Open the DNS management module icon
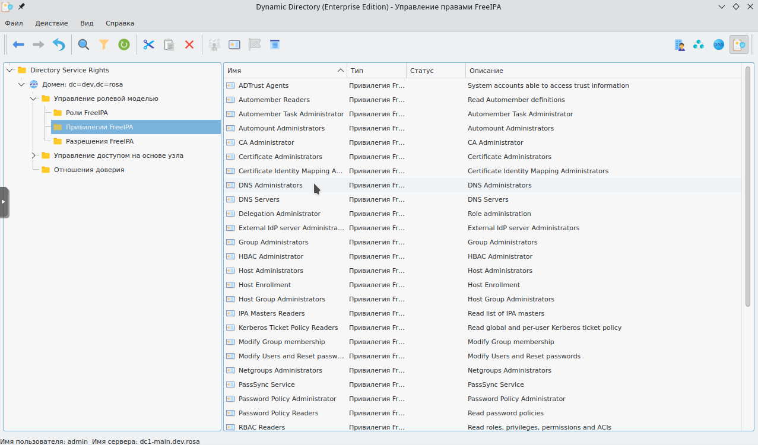 pyautogui.click(x=719, y=44)
